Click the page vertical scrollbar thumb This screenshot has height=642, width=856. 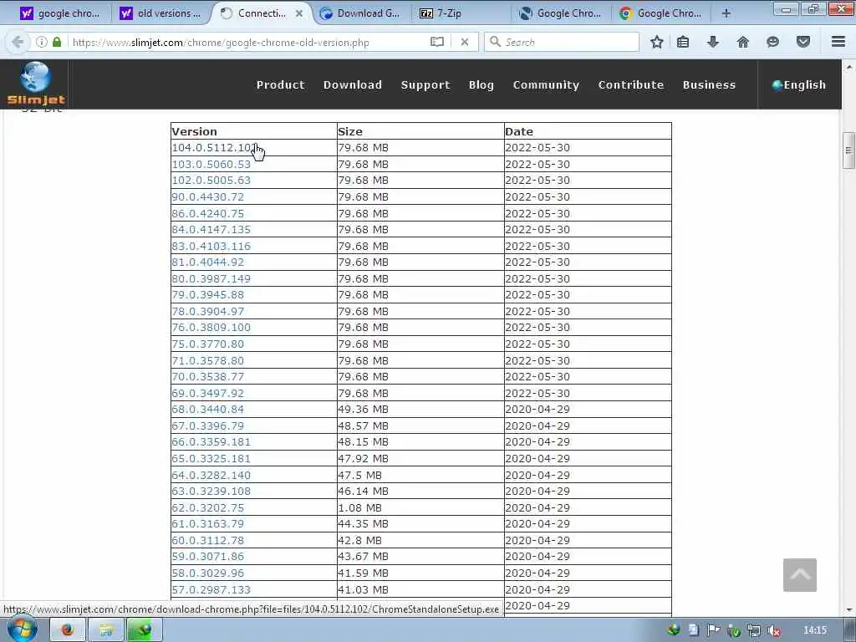pos(848,150)
